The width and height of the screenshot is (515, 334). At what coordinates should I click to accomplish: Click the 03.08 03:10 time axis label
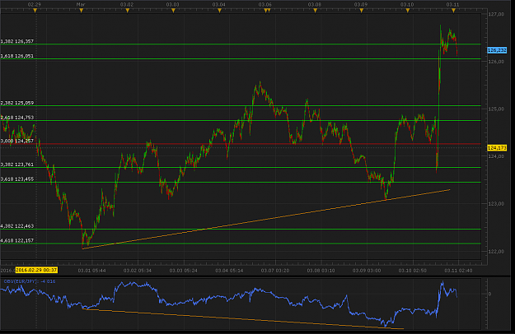(321, 271)
